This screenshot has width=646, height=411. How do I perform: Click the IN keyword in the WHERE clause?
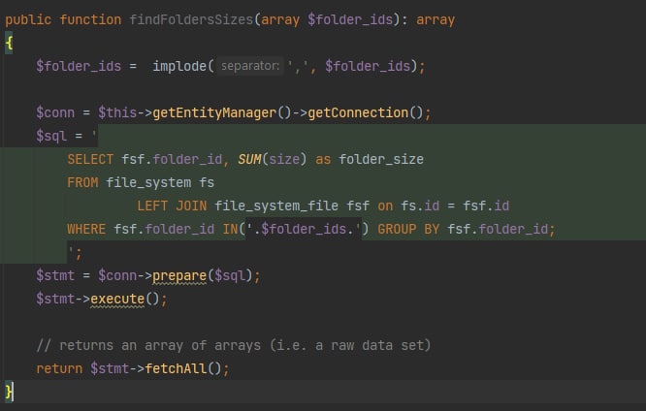[x=230, y=229]
